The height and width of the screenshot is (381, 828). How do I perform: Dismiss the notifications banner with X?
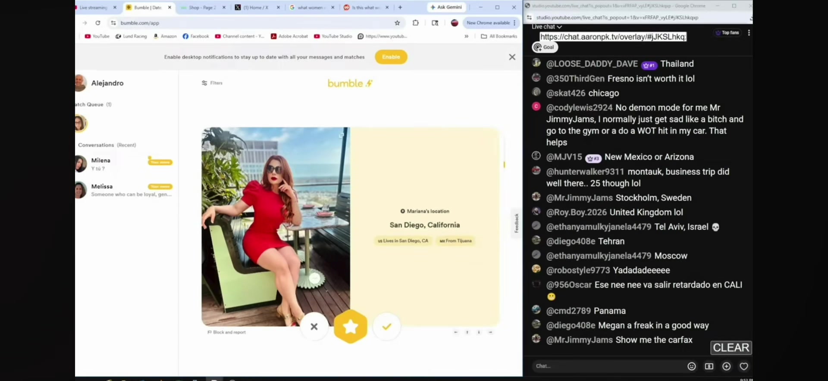pos(512,57)
